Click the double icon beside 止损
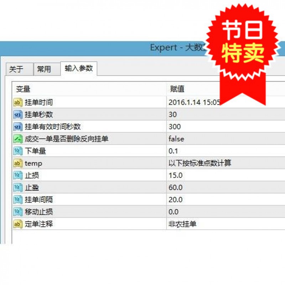 tap(18, 175)
